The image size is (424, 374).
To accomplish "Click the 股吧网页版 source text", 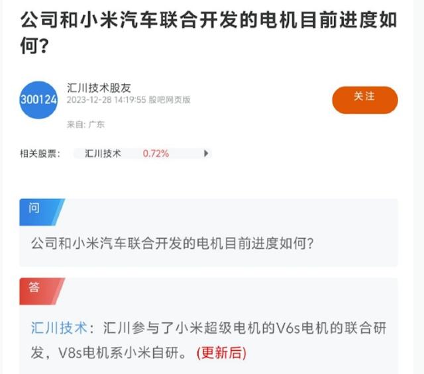I will (170, 101).
